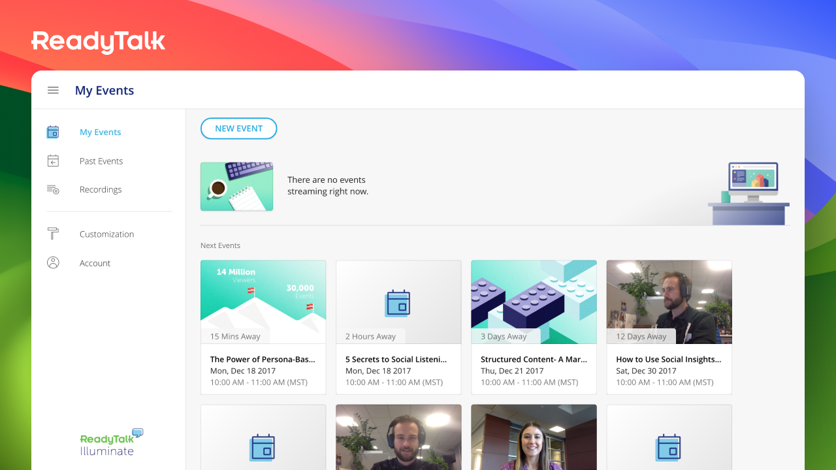Open the hamburger menu icon
Image resolution: width=836 pixels, height=470 pixels.
coord(54,90)
